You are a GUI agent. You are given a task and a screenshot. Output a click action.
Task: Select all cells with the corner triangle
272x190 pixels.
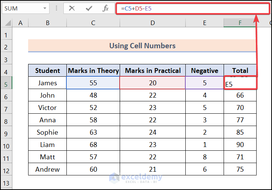coord(8,23)
